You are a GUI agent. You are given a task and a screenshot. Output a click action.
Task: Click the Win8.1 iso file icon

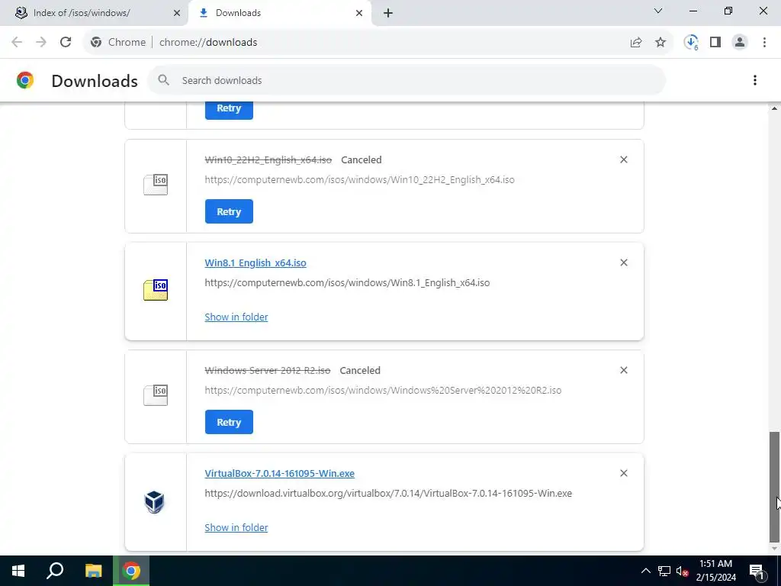156,290
